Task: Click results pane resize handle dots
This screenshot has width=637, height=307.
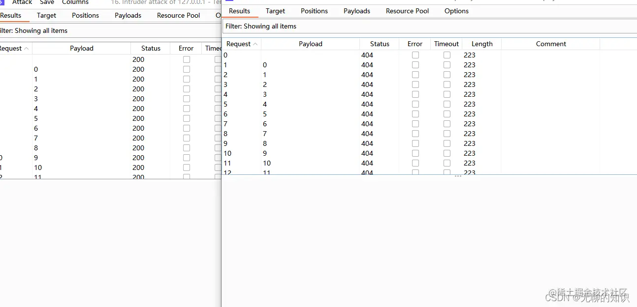Action: tap(458, 176)
